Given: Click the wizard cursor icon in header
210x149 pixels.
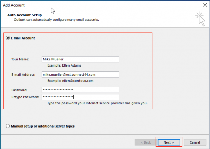Looking at the screenshot, I should (x=201, y=19).
